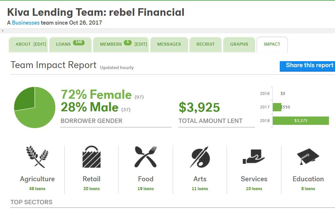The width and height of the screenshot is (335, 215).
Task: Click the borrower gender pie chart
Action: pyautogui.click(x=35, y=107)
